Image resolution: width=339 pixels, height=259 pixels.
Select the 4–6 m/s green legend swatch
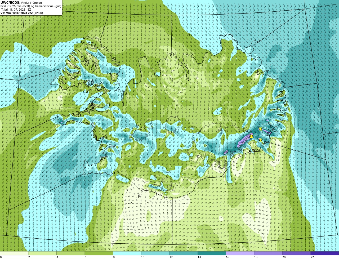click(71, 253)
